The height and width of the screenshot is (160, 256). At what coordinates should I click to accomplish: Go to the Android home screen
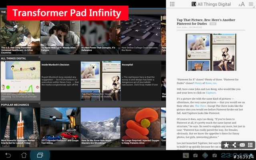(24, 155)
